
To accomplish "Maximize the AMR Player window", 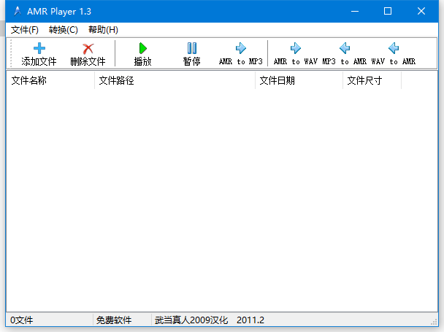I will click(x=388, y=11).
